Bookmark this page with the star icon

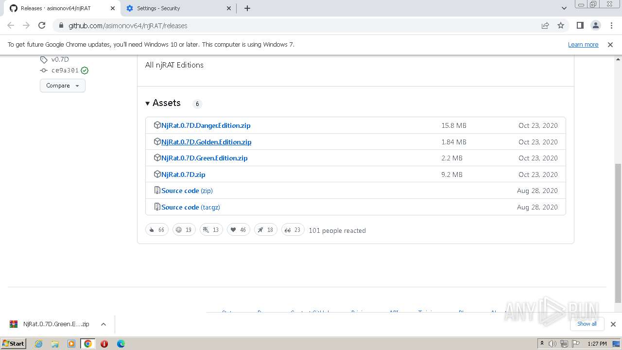coord(561,25)
